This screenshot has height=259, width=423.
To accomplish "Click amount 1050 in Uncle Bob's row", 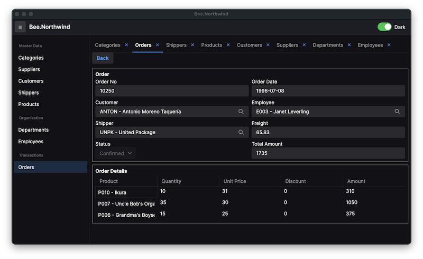I will point(352,202).
